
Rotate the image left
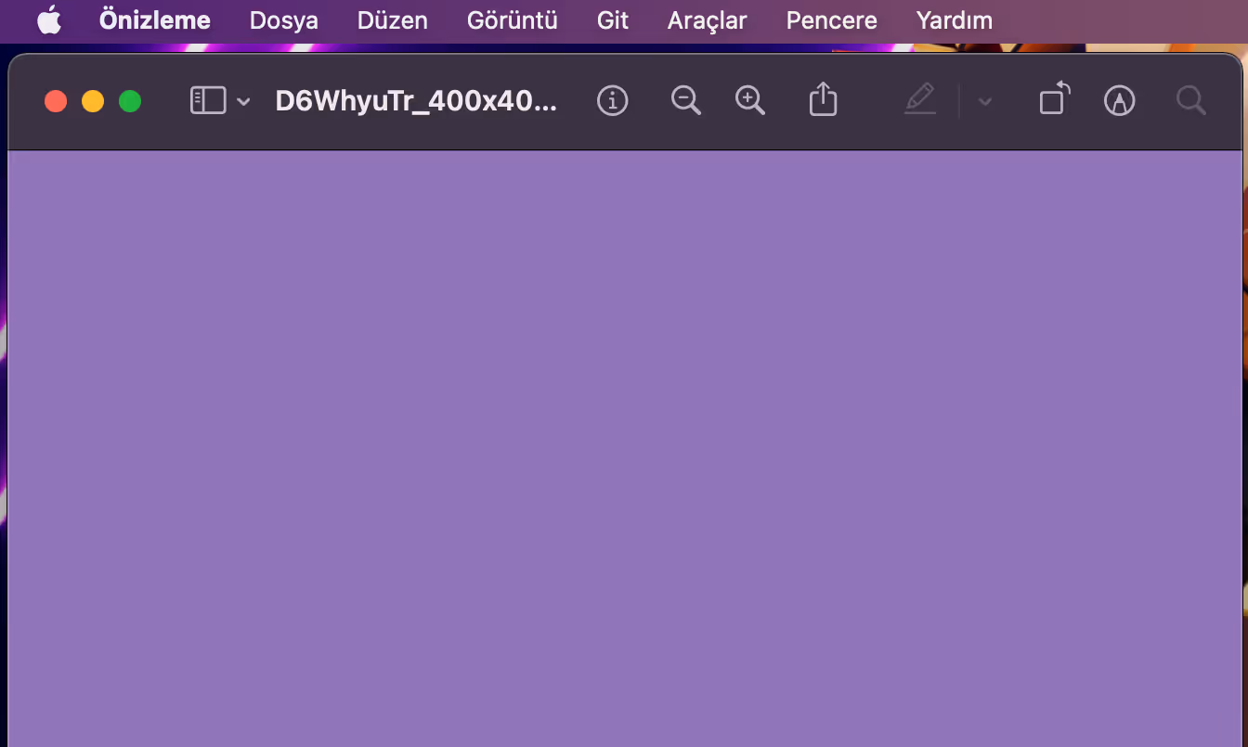(1054, 100)
